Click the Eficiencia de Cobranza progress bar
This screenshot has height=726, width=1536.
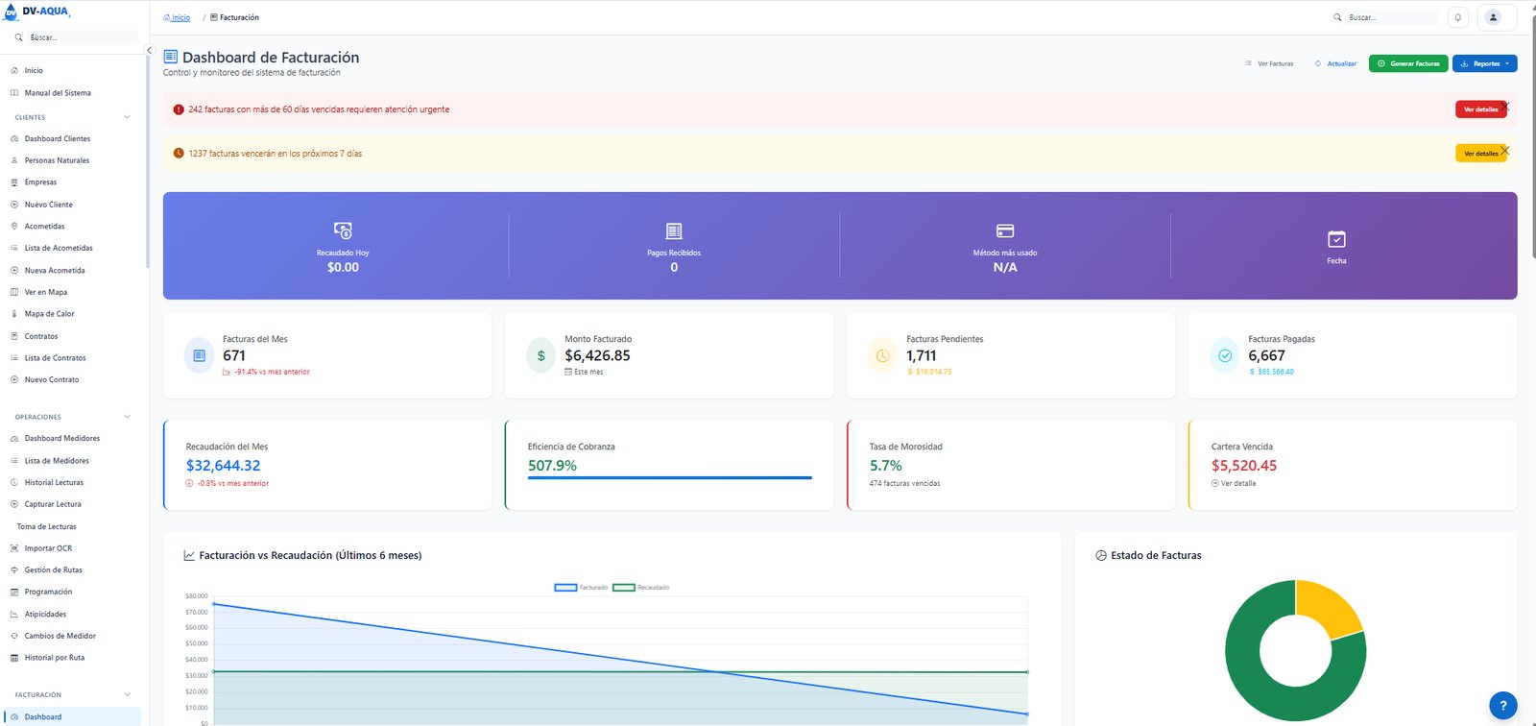coord(670,477)
